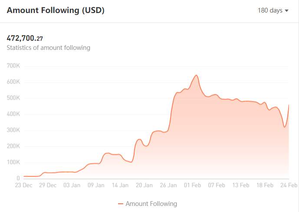Click the 09 Jan x-axis label
This screenshot has width=299, height=212.
(96, 185)
